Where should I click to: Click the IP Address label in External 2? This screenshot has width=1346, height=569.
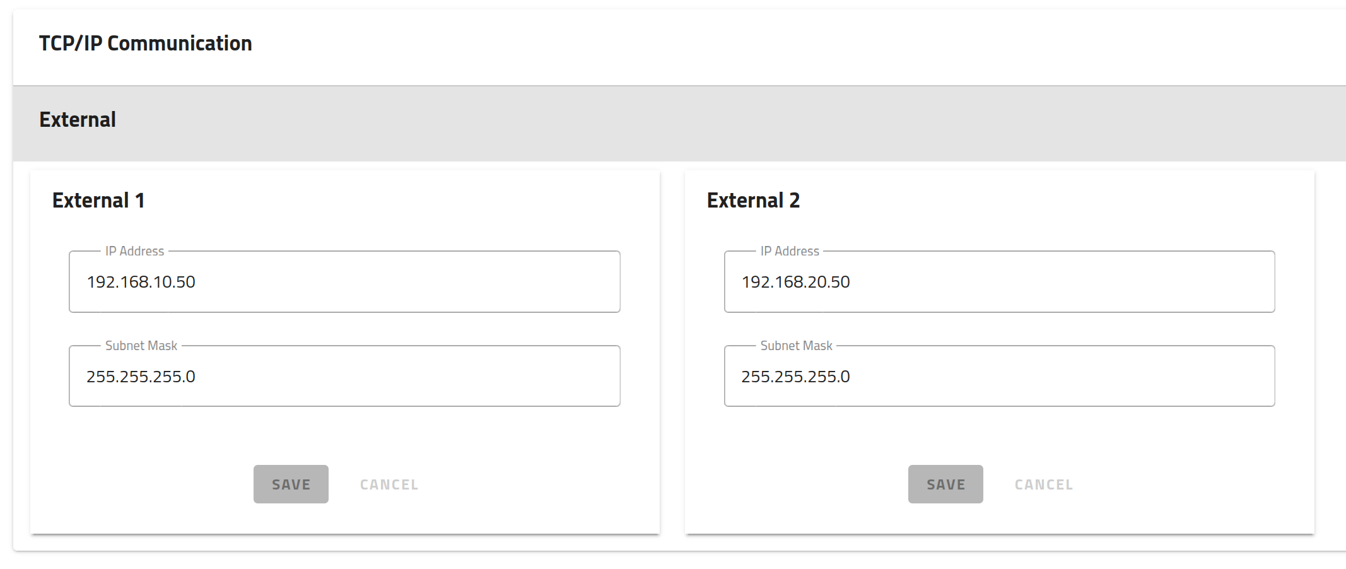[x=790, y=251]
